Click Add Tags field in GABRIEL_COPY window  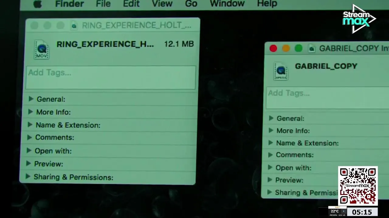coord(328,98)
